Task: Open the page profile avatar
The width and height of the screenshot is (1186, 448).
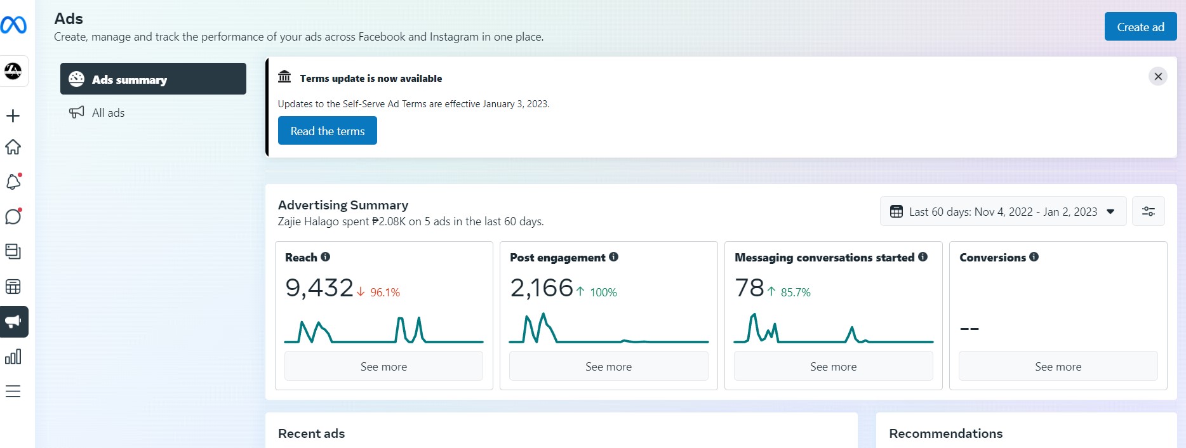Action: [x=13, y=70]
